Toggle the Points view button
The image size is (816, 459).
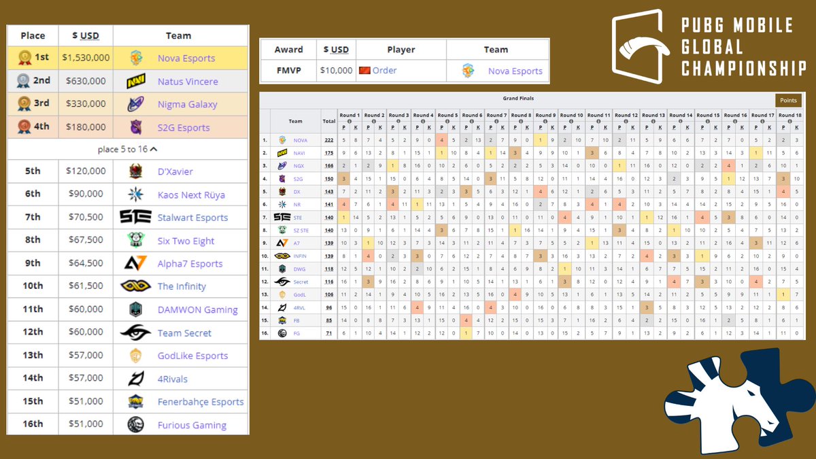[788, 101]
